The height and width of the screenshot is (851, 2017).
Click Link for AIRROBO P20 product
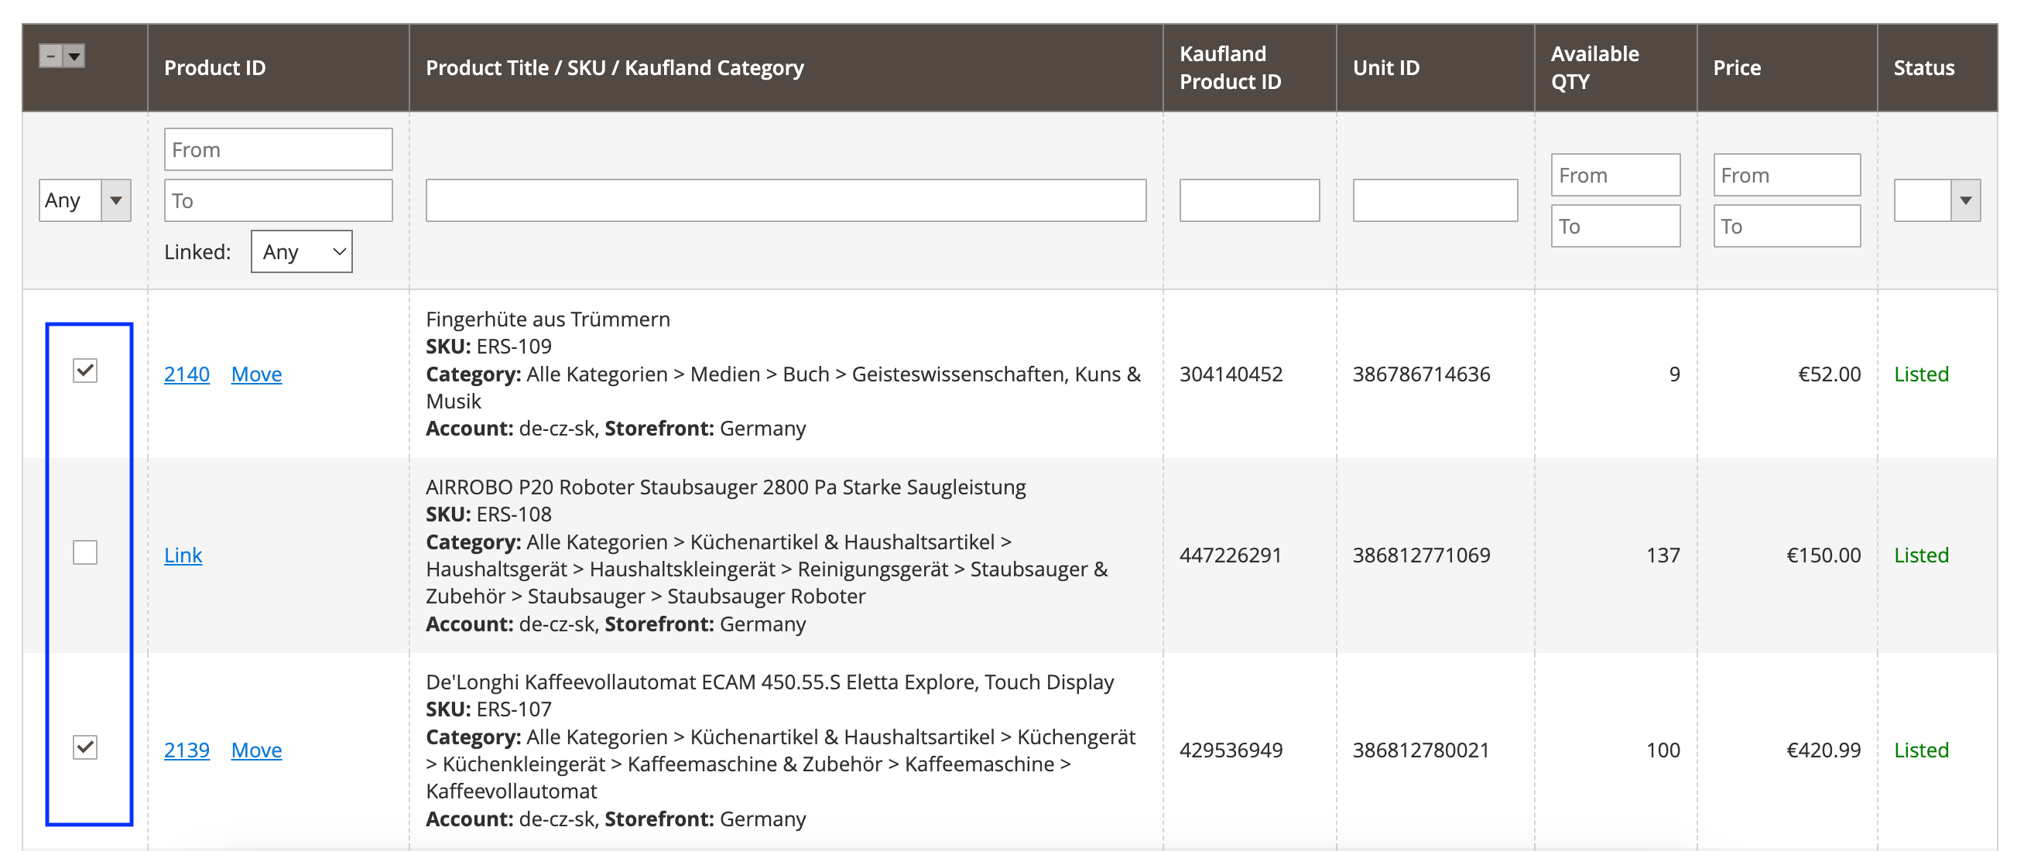183,555
